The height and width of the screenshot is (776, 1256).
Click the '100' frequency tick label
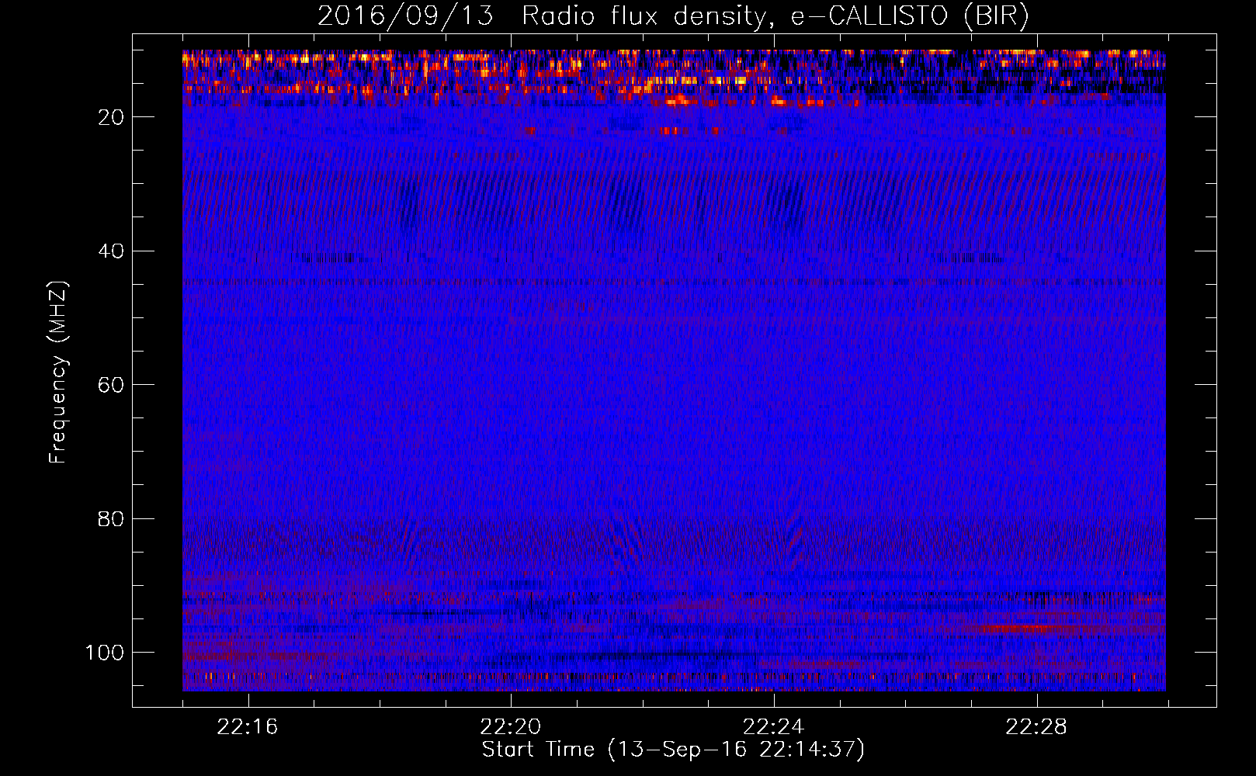tap(105, 653)
